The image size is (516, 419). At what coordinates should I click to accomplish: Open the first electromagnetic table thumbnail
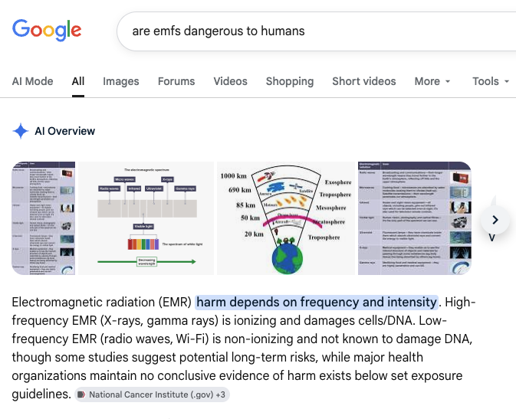click(44, 218)
